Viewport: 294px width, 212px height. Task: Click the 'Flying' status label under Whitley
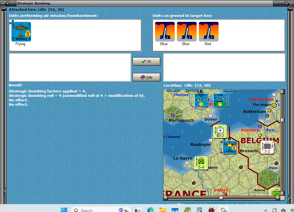pos(20,44)
